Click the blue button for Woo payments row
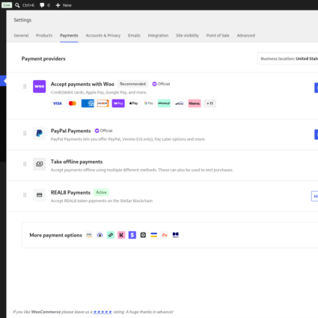 point(316,88)
